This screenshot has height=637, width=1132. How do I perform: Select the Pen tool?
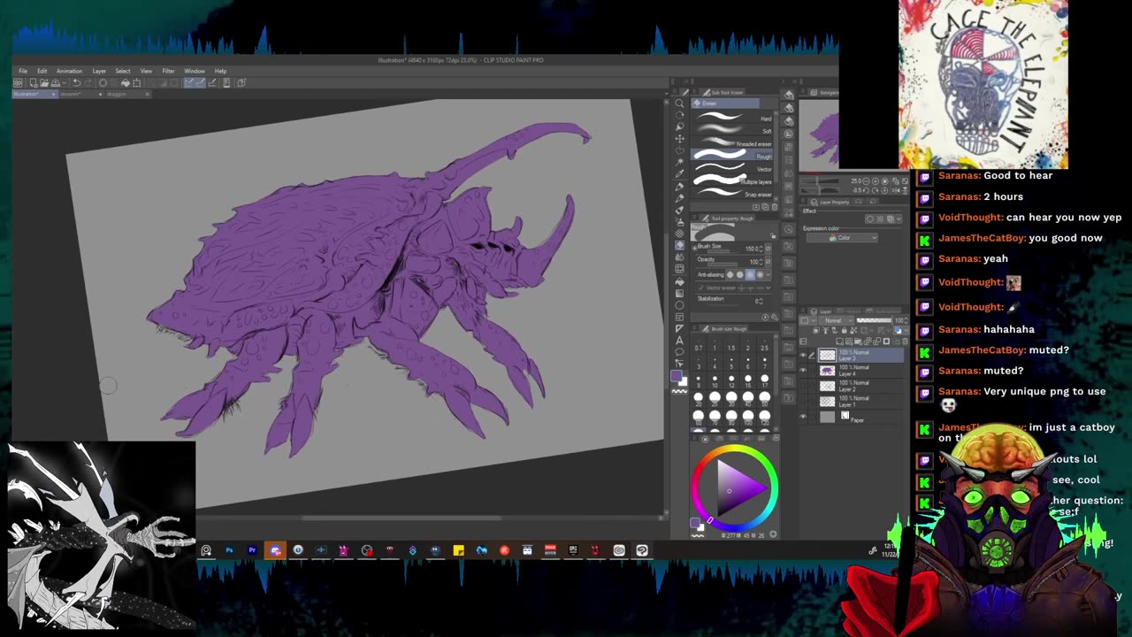[679, 187]
